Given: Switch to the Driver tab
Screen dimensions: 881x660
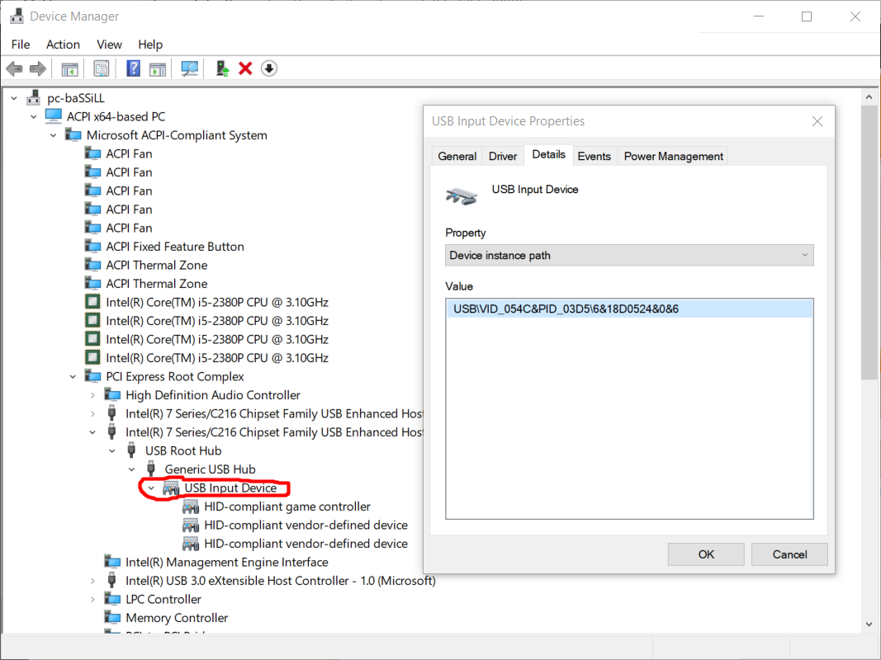Looking at the screenshot, I should (x=502, y=156).
